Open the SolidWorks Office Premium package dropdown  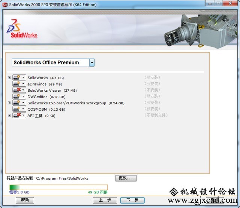92,62
